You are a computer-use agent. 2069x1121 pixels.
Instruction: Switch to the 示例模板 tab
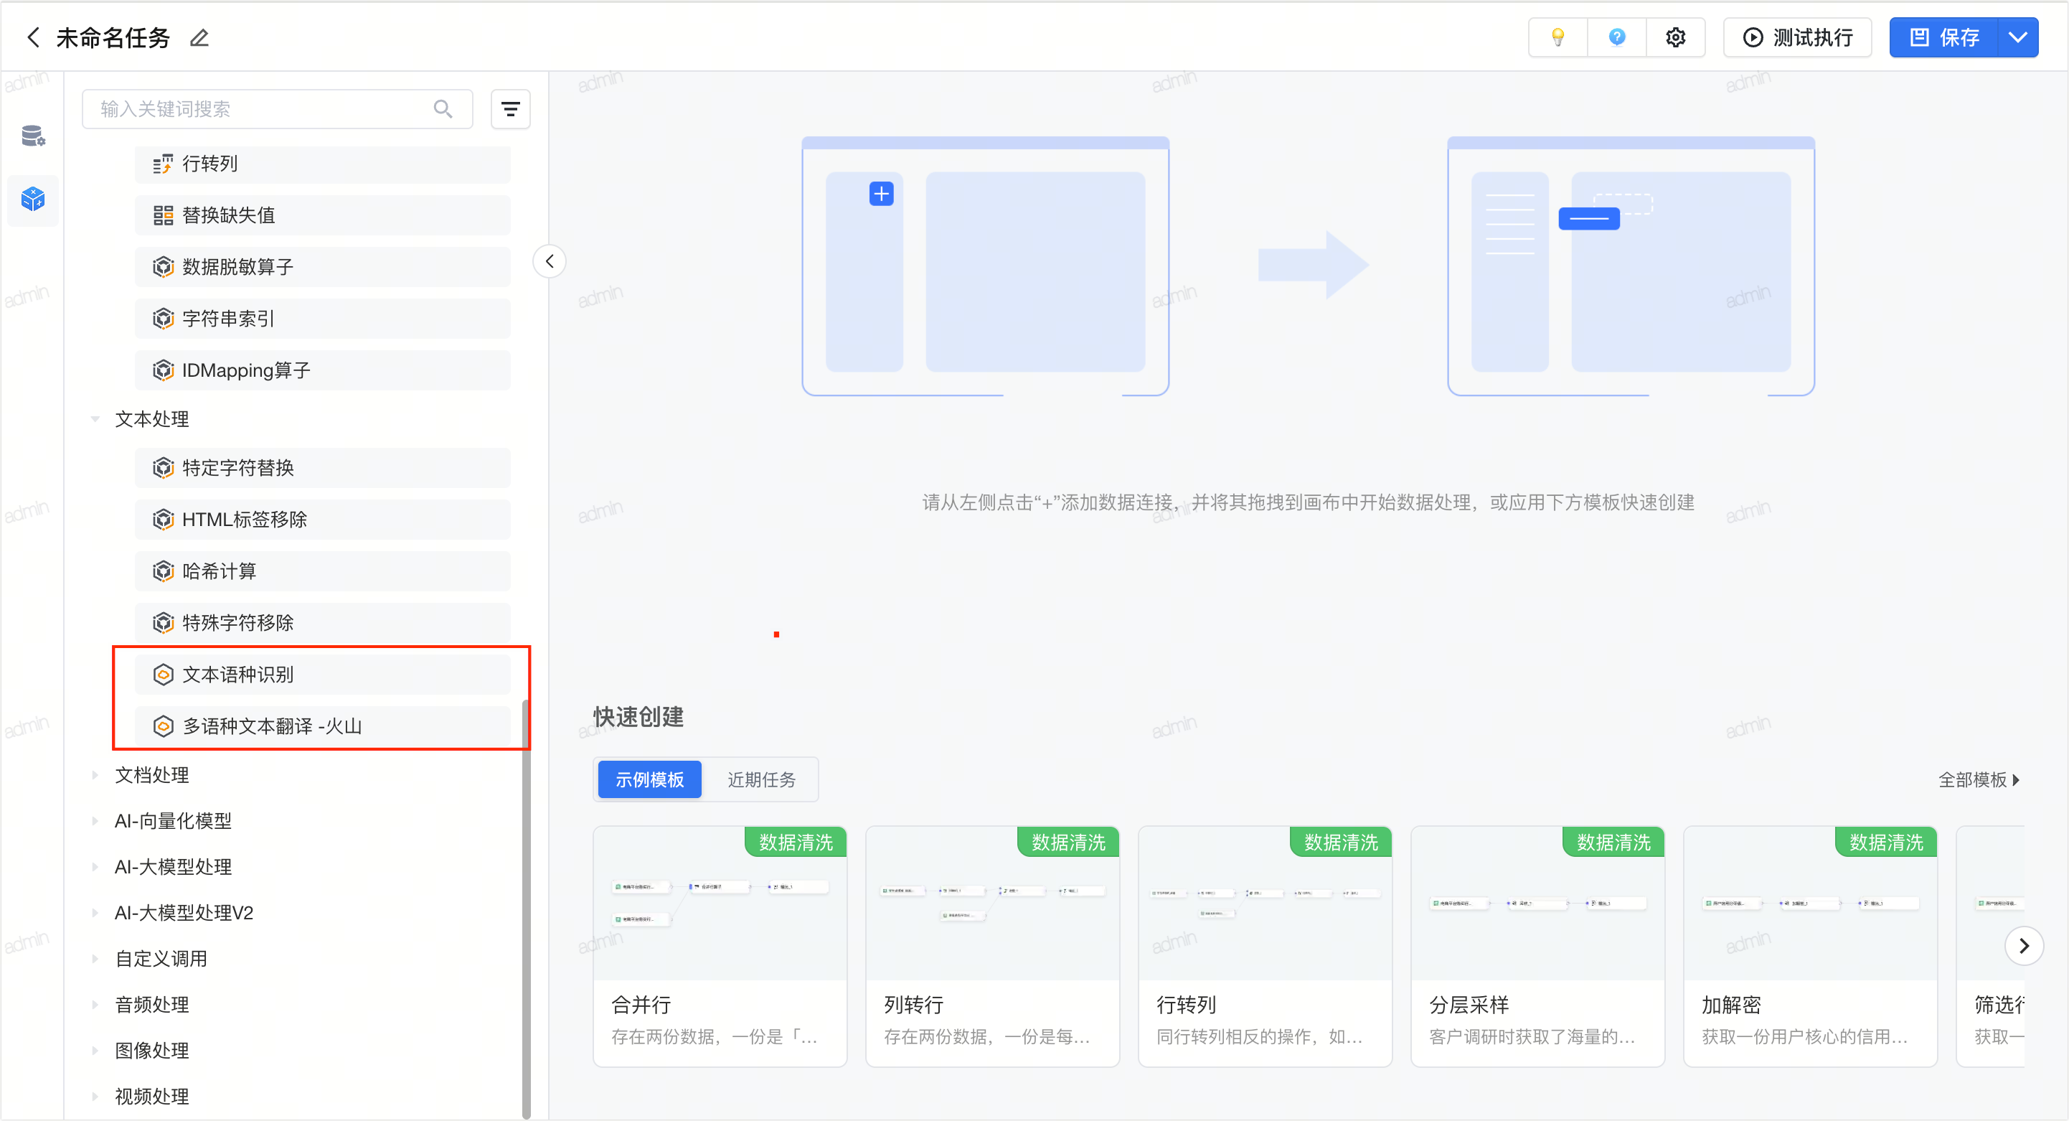pyautogui.click(x=649, y=779)
